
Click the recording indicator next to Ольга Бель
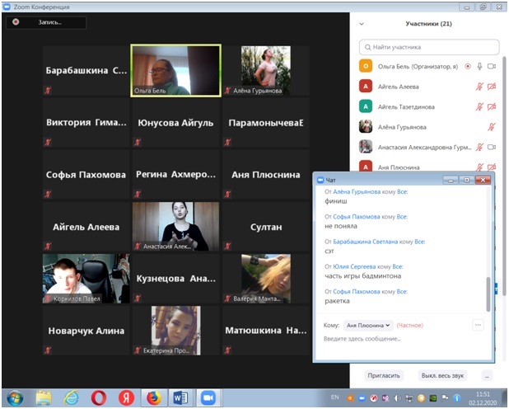point(468,66)
